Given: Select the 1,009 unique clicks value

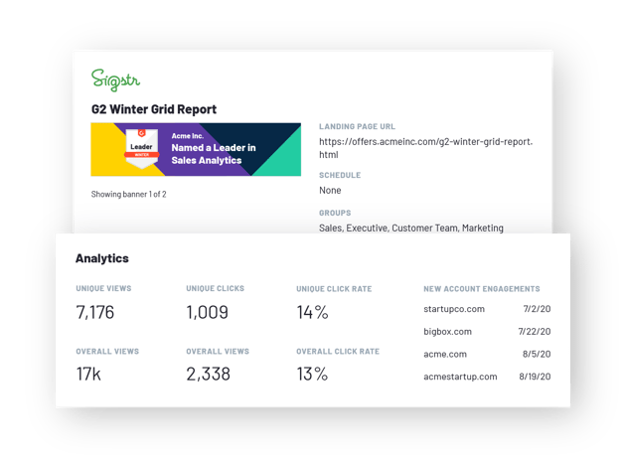Looking at the screenshot, I should [208, 312].
